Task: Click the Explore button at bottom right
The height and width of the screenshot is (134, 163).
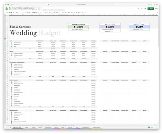Action: (151, 127)
